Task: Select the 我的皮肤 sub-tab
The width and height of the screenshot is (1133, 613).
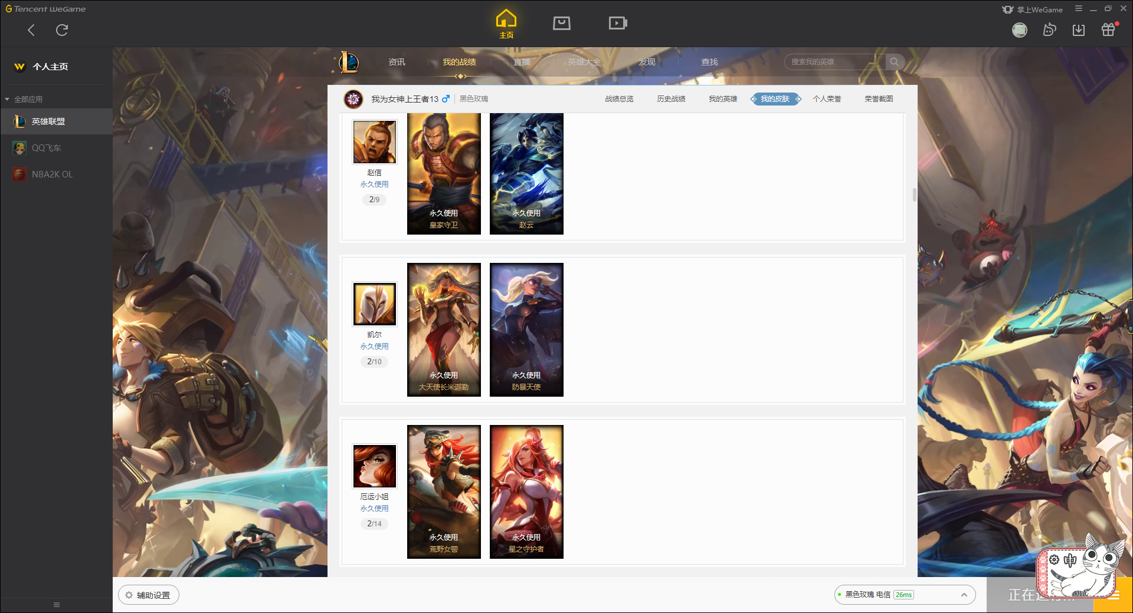Action: [x=775, y=99]
